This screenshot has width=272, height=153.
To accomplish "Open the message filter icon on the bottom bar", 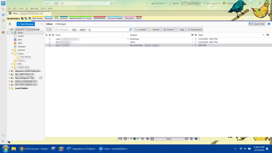I will click(191, 139).
